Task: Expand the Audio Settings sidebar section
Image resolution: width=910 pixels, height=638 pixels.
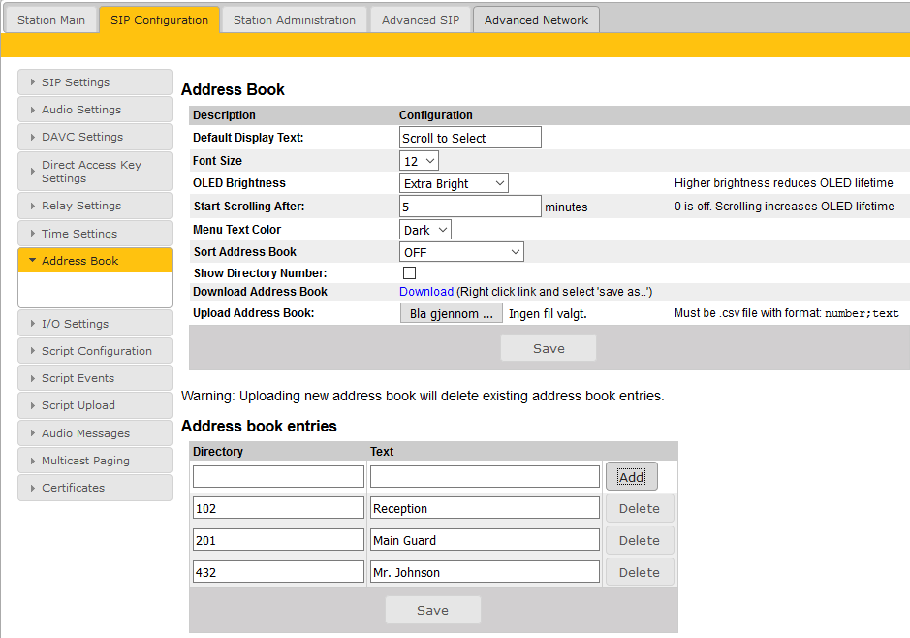Action: pyautogui.click(x=94, y=110)
